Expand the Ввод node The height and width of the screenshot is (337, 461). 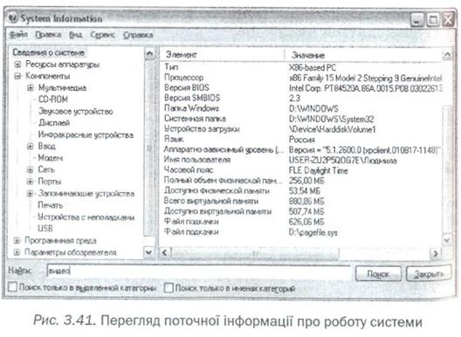tap(30, 146)
